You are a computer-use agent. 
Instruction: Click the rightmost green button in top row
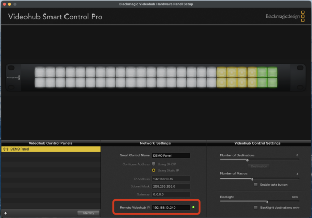pyautogui.click(x=272, y=73)
